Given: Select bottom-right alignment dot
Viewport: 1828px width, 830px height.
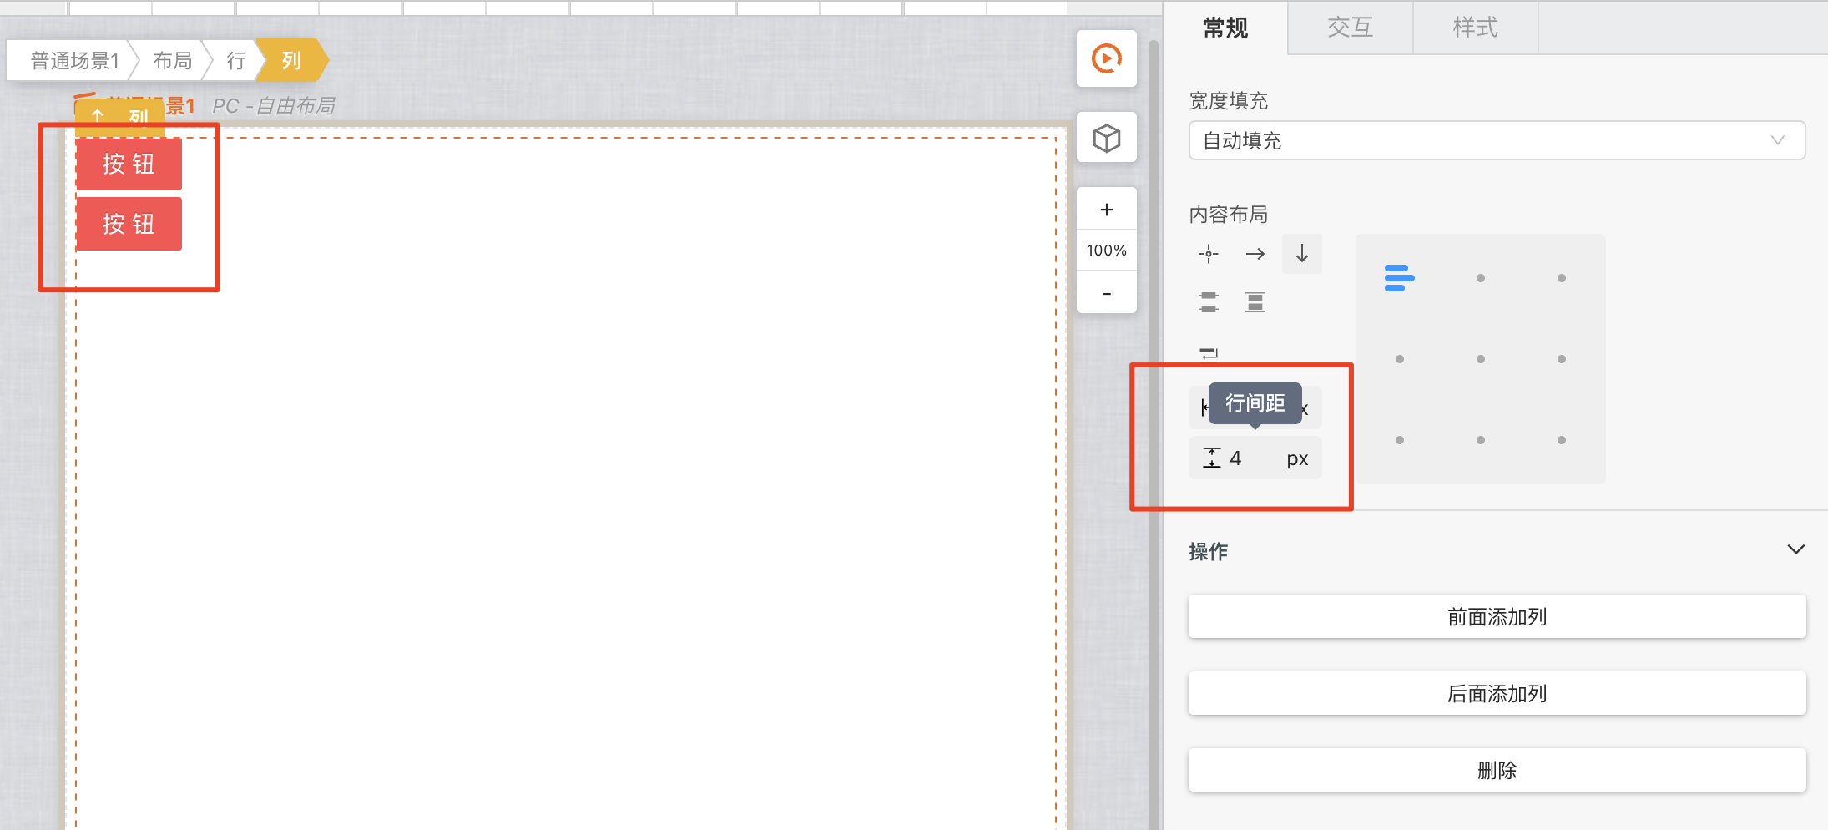Looking at the screenshot, I should (1562, 440).
